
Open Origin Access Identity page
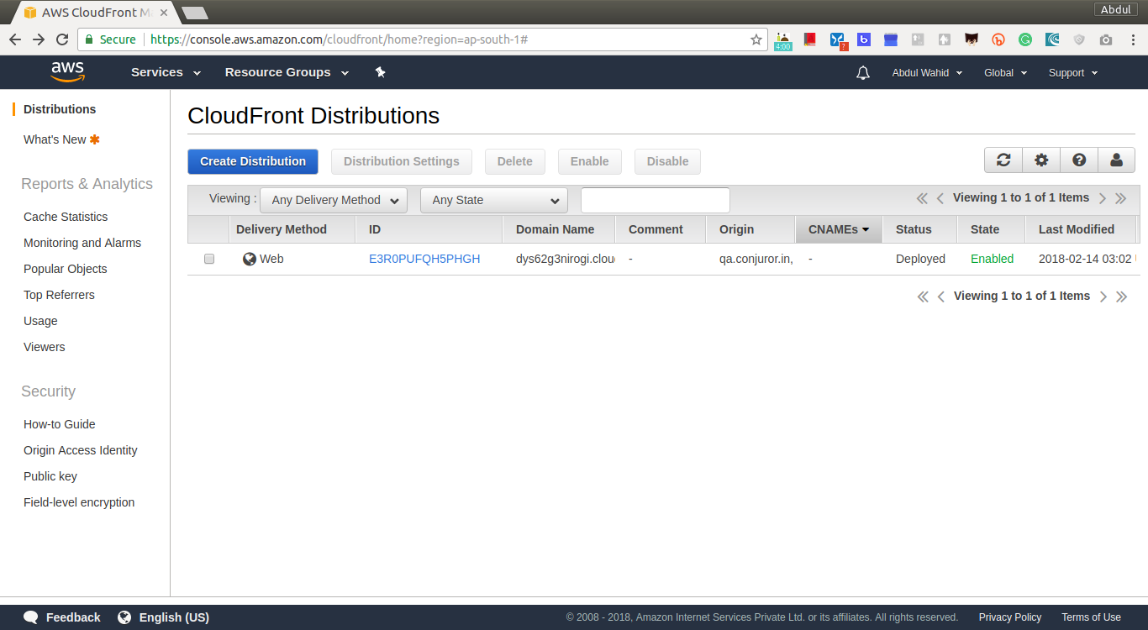pos(81,450)
